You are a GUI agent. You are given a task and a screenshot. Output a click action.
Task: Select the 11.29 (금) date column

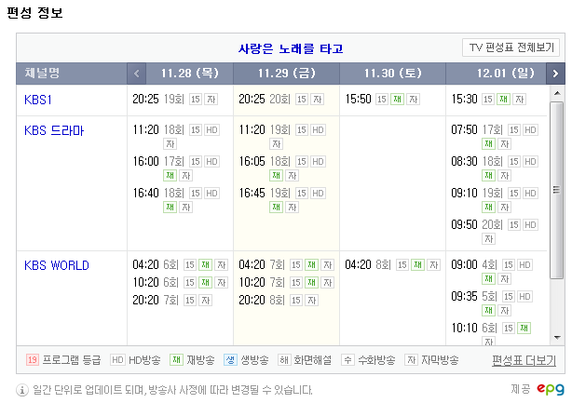[x=286, y=74]
